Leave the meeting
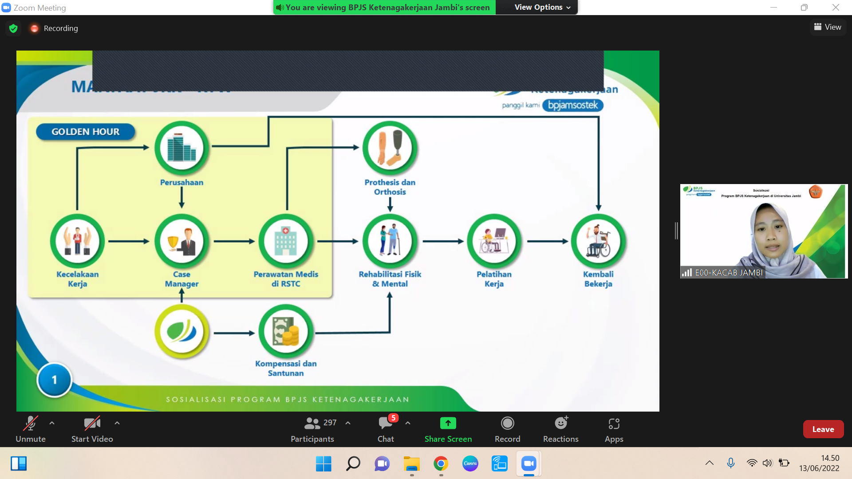This screenshot has width=852, height=479. tap(823, 429)
